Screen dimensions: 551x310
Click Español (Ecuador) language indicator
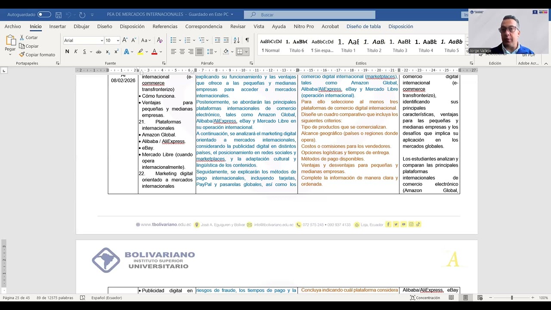pyautogui.click(x=106, y=298)
